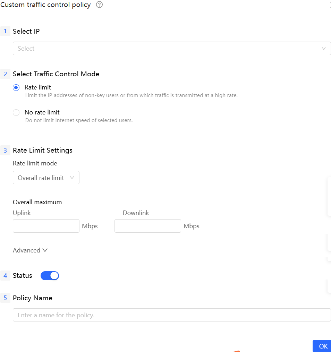The image size is (331, 352).
Task: Click the "No rate limit" description text
Action: point(79,121)
